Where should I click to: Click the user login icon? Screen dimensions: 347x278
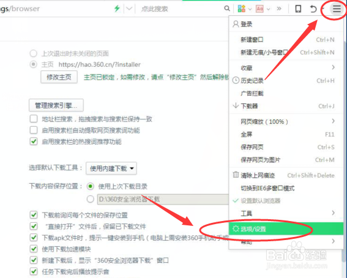point(236,24)
